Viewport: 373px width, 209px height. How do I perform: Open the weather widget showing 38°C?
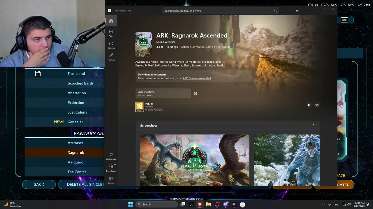coord(12,204)
